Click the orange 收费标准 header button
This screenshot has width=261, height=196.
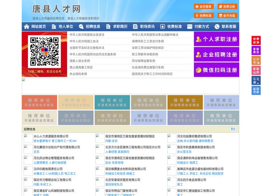pyautogui.click(x=204, y=16)
